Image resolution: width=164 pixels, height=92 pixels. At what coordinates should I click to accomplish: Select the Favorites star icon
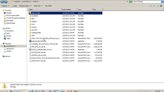(4, 10)
